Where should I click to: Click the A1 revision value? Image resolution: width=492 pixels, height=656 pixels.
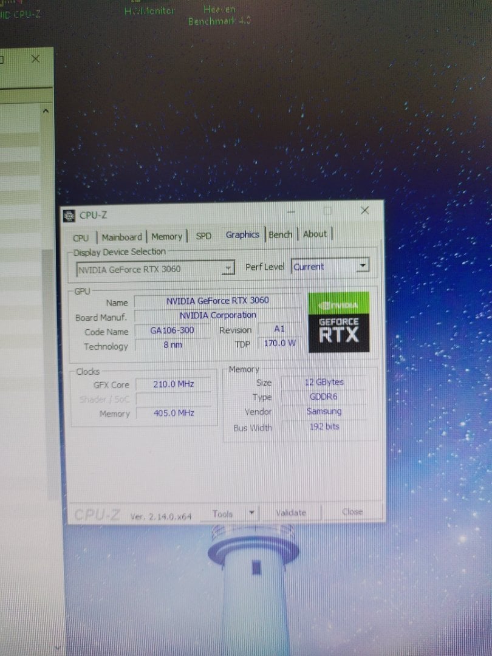[279, 329]
